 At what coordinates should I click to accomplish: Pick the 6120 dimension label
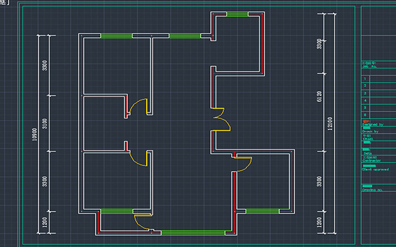[x=319, y=97]
